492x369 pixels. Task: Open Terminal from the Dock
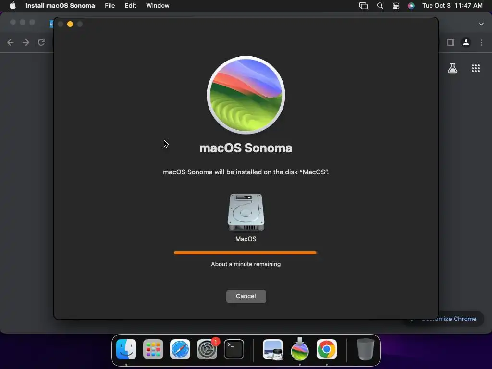[234, 349]
